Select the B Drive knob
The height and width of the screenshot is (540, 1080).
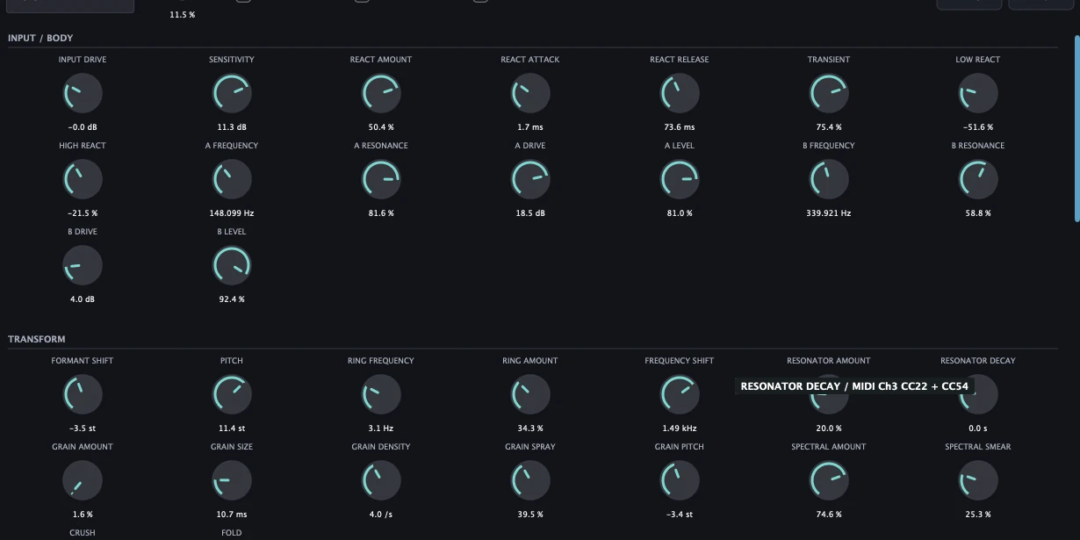[83, 265]
